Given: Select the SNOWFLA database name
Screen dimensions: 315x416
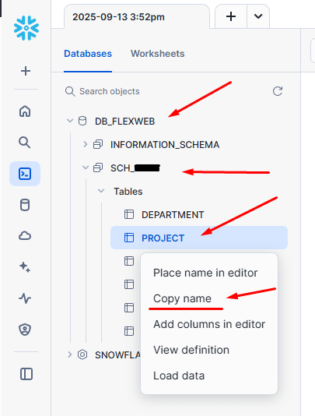Looking at the screenshot, I should (117, 355).
